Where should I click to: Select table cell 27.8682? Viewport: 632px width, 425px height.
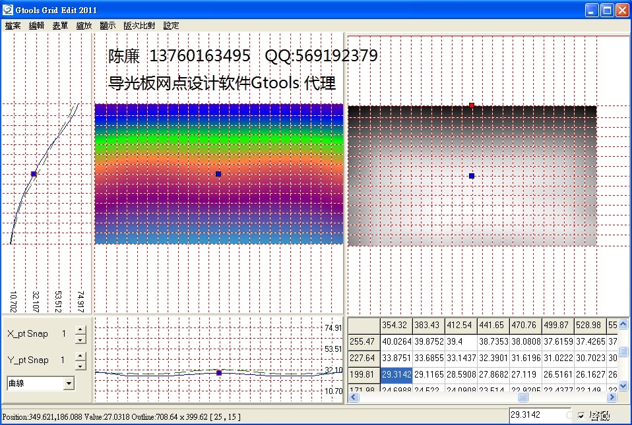coord(493,375)
